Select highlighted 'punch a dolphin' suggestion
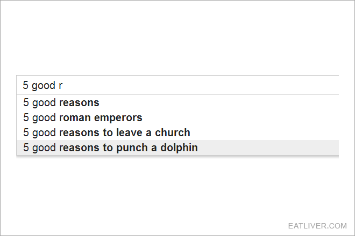 click(177, 147)
